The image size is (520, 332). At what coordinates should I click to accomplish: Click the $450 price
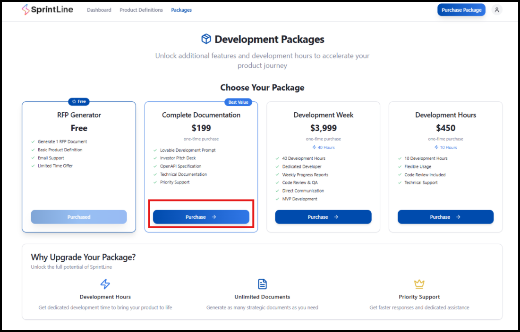[x=445, y=128]
